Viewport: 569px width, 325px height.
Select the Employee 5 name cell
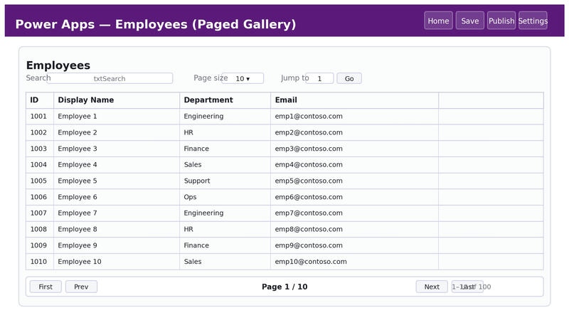[x=117, y=181]
